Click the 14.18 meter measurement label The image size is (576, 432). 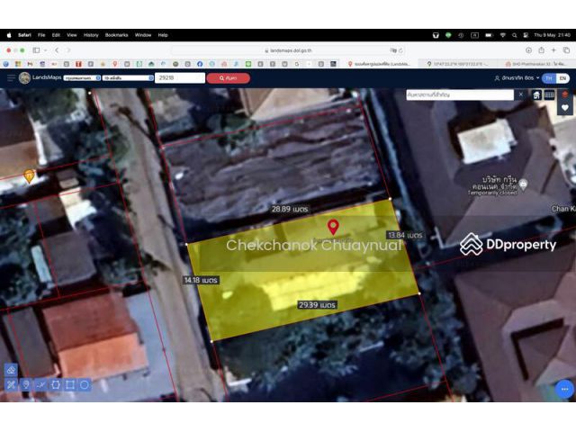click(201, 280)
